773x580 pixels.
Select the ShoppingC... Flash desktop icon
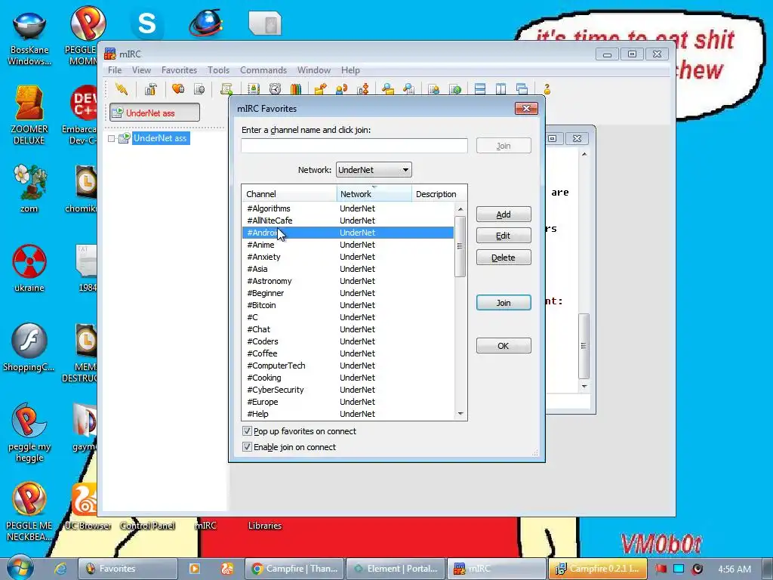(29, 347)
